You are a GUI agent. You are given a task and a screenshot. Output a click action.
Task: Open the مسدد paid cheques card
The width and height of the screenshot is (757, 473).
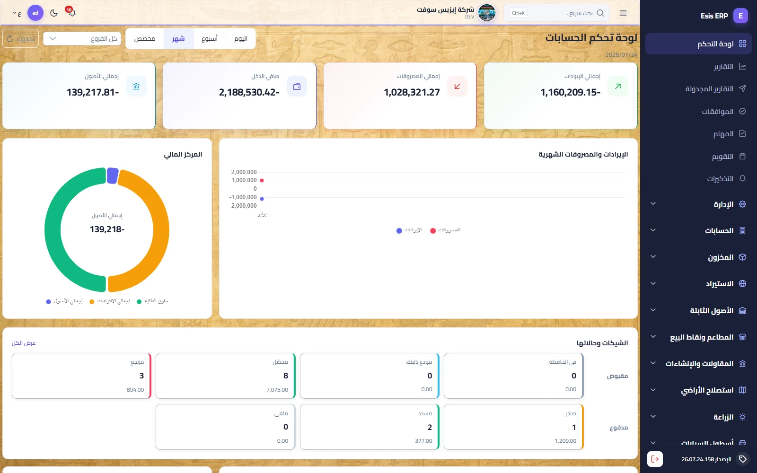pyautogui.click(x=370, y=427)
